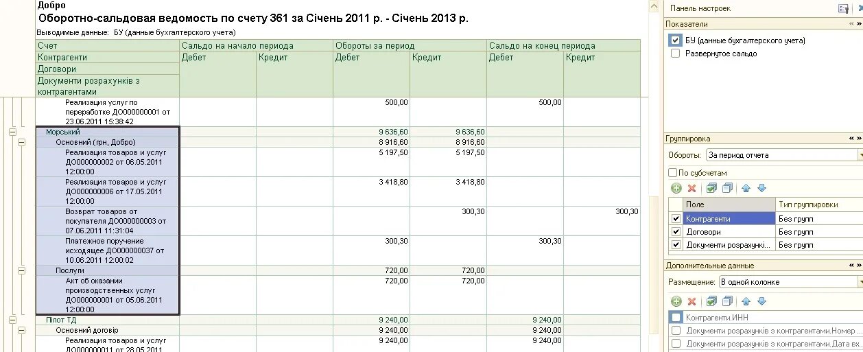Click Сальдо на начало периода column header
This screenshot has width=863, height=352.
point(256,46)
